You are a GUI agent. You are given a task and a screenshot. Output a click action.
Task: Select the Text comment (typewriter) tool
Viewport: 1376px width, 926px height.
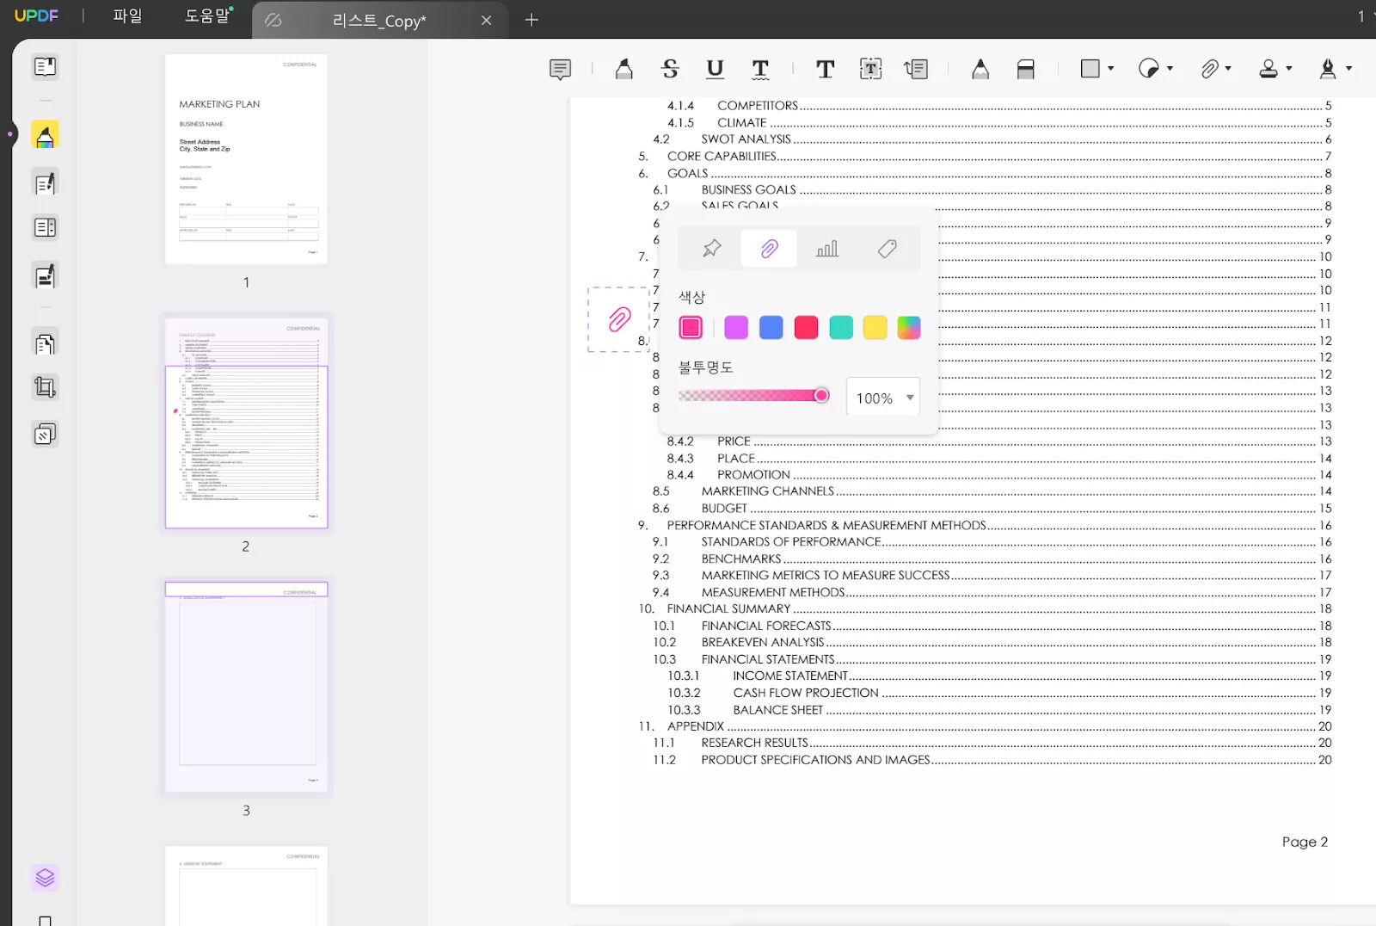825,69
